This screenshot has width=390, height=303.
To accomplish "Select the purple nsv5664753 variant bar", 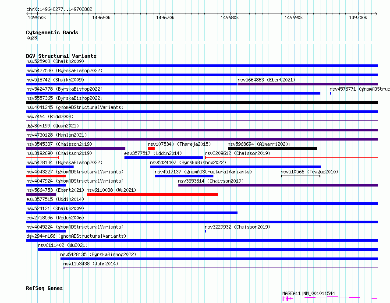I will pos(41,194).
